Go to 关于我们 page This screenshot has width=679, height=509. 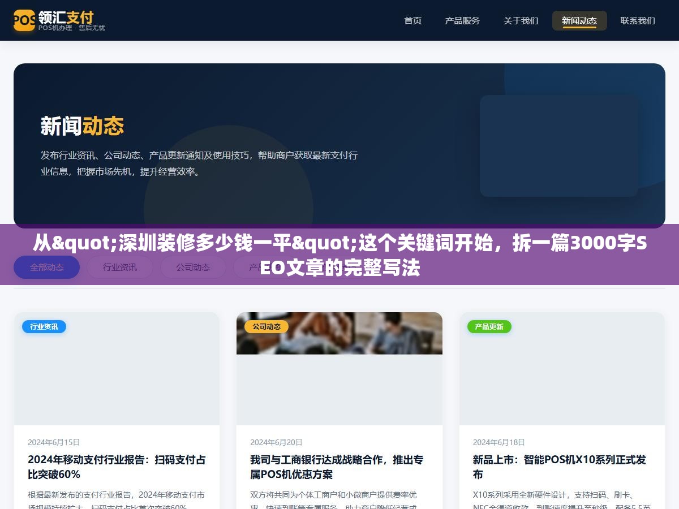521,21
